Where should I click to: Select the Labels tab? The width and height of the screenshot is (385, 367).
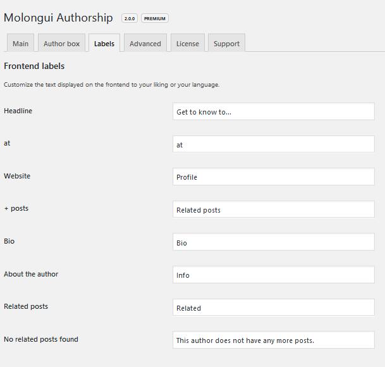pyautogui.click(x=104, y=44)
